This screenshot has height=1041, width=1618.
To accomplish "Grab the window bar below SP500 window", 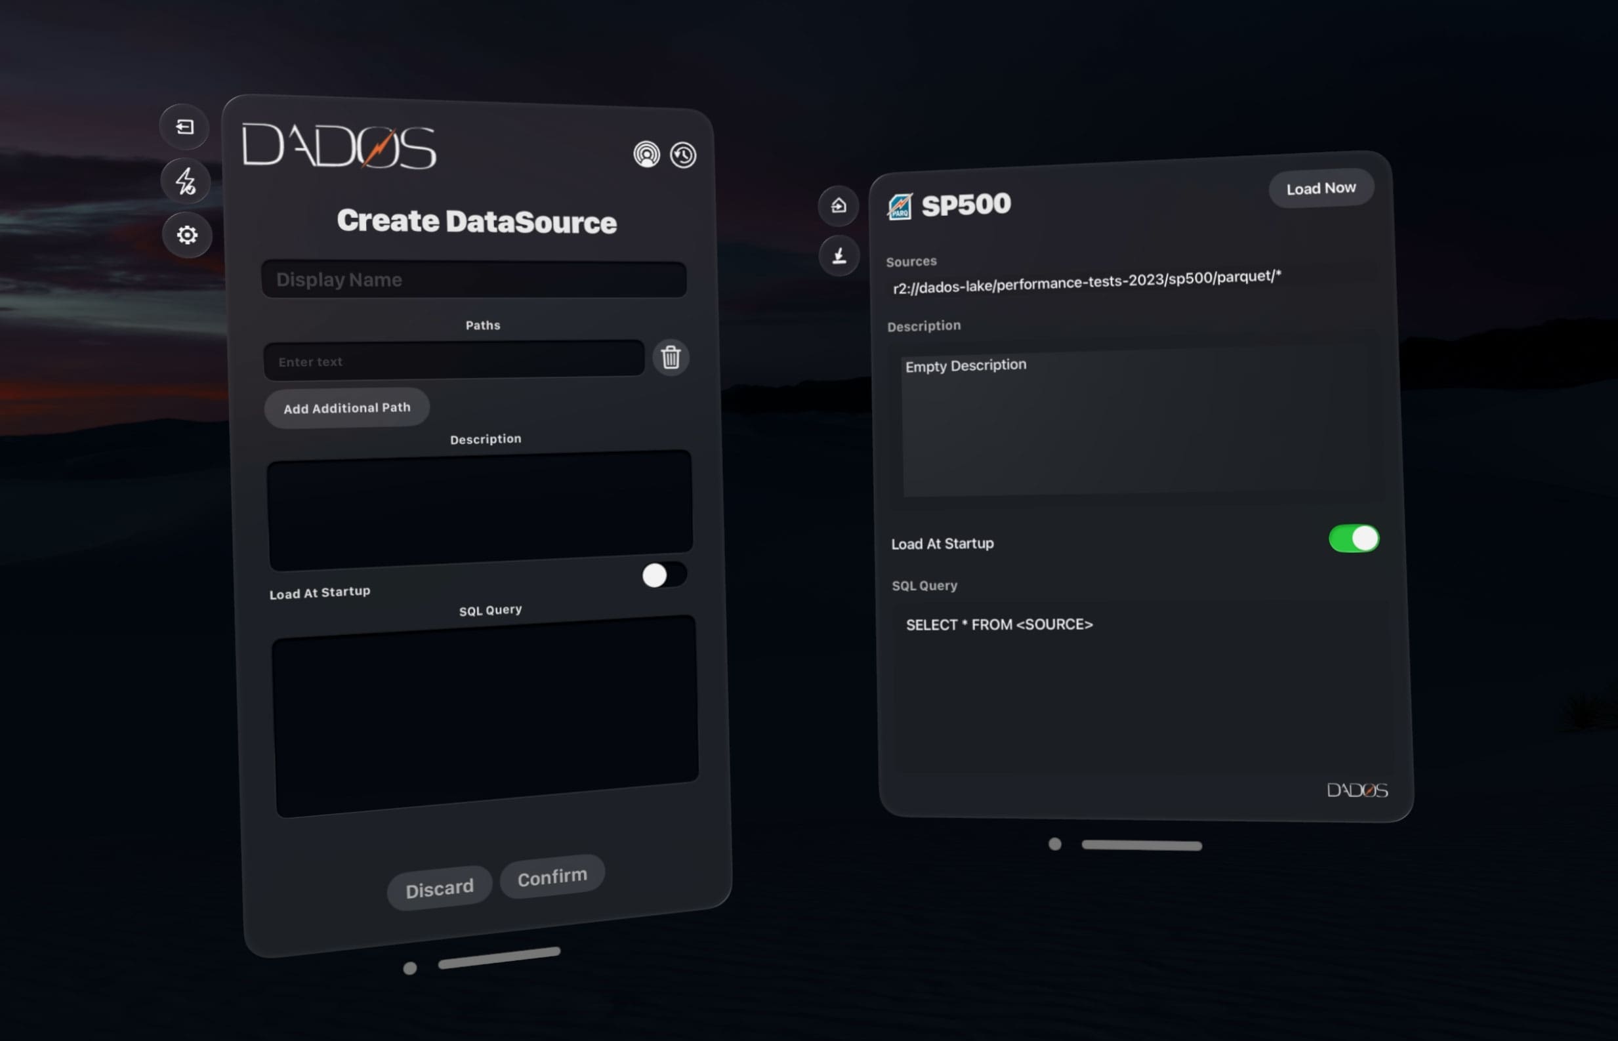I will click(1141, 845).
